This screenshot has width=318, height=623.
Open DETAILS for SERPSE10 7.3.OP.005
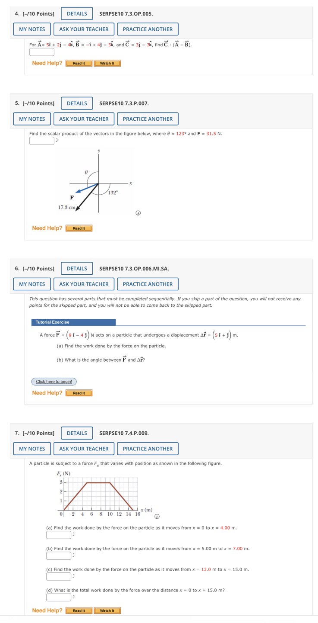(76, 13)
